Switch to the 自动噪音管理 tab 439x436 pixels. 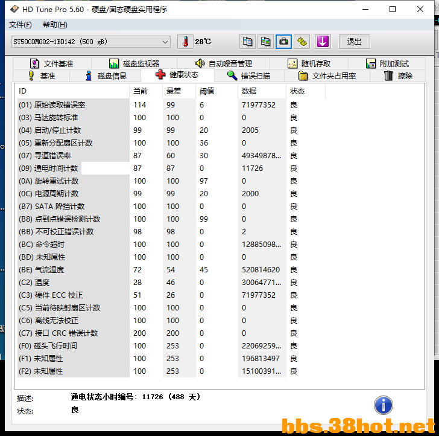[223, 63]
